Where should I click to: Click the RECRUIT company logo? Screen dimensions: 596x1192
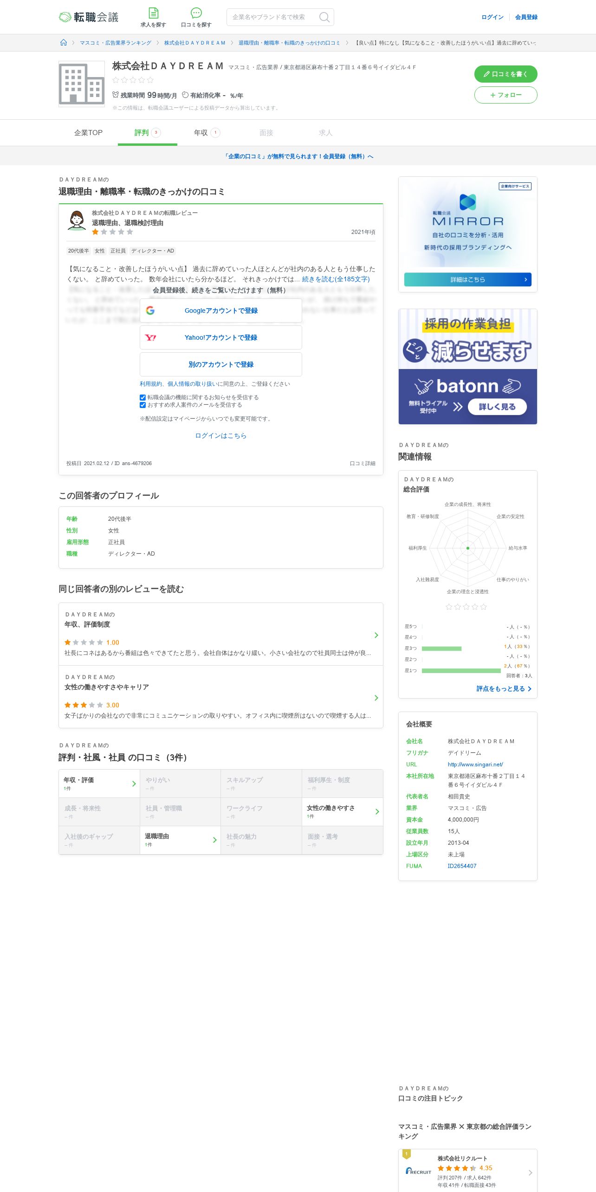418,1171
